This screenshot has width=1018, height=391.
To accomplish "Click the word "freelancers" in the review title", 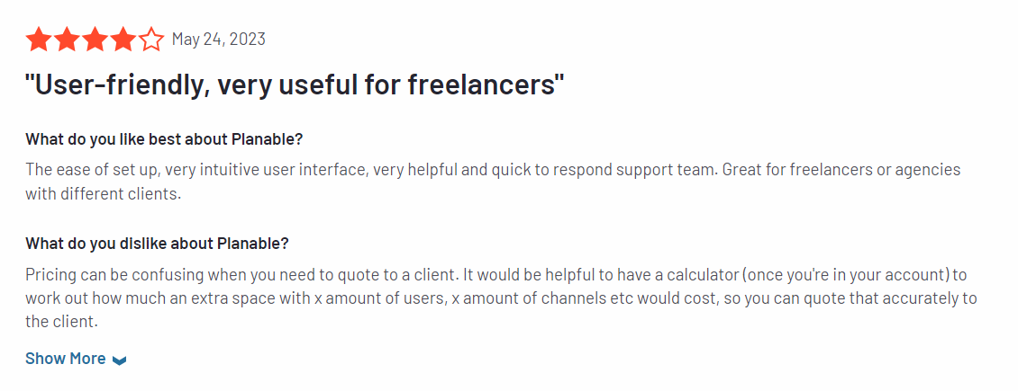I will point(482,86).
